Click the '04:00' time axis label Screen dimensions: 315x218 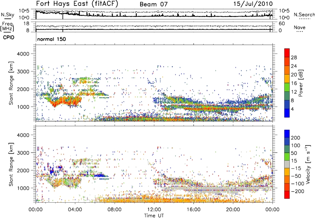pos(75,210)
